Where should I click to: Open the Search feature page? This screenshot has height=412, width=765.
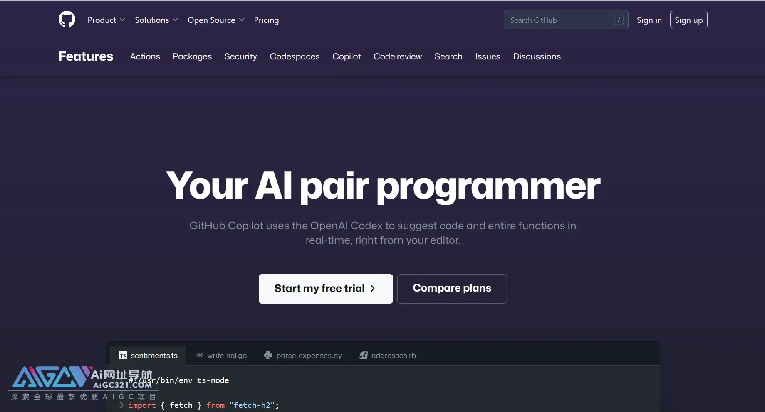448,56
